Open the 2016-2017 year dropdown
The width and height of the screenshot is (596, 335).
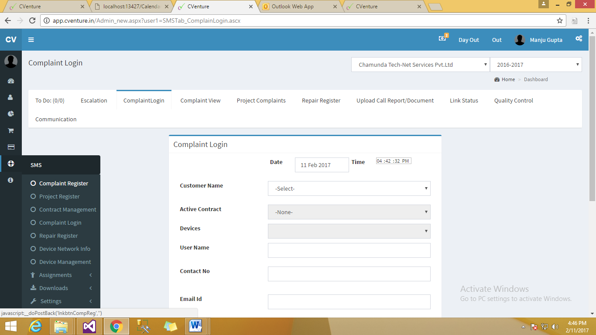(x=536, y=65)
